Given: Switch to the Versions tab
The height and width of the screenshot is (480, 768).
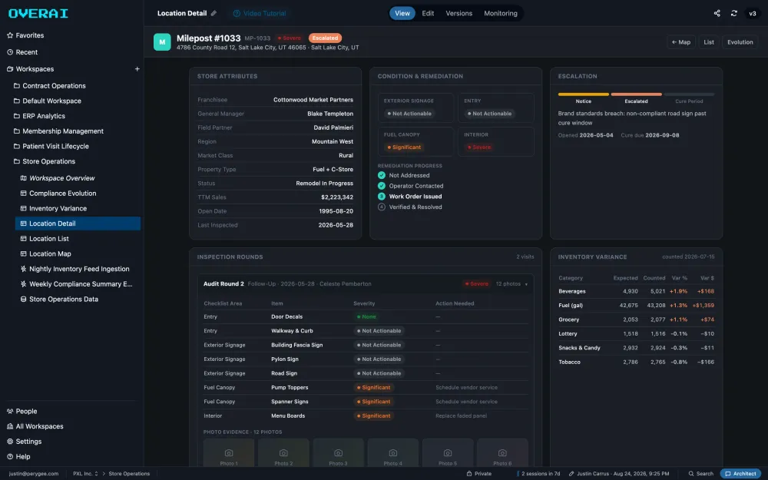Looking at the screenshot, I should coord(459,13).
